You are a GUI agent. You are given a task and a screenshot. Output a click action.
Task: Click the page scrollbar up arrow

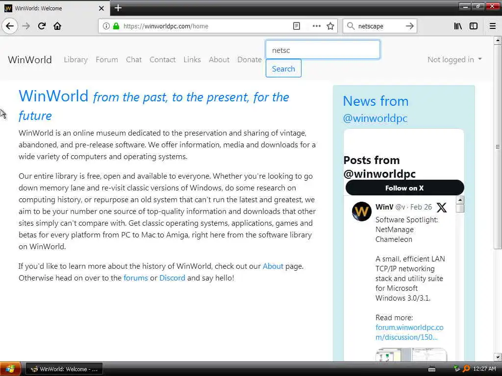point(498,40)
